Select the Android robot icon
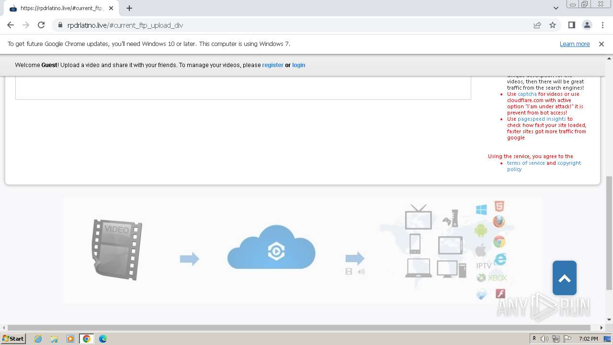The image size is (613, 345). (x=481, y=230)
